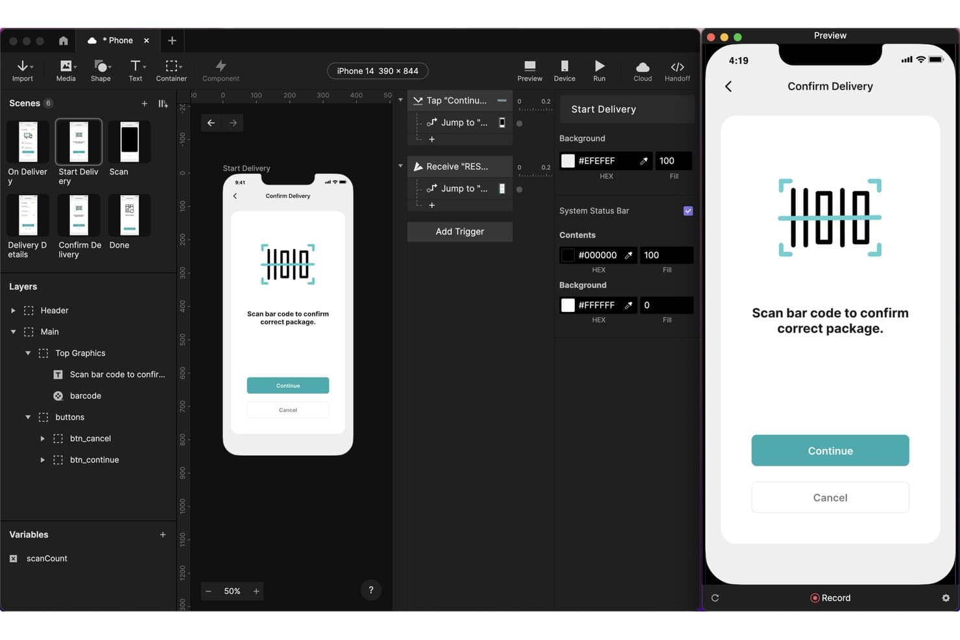Run the prototype with Run icon
Image resolution: width=960 pixels, height=640 pixels.
tap(599, 71)
